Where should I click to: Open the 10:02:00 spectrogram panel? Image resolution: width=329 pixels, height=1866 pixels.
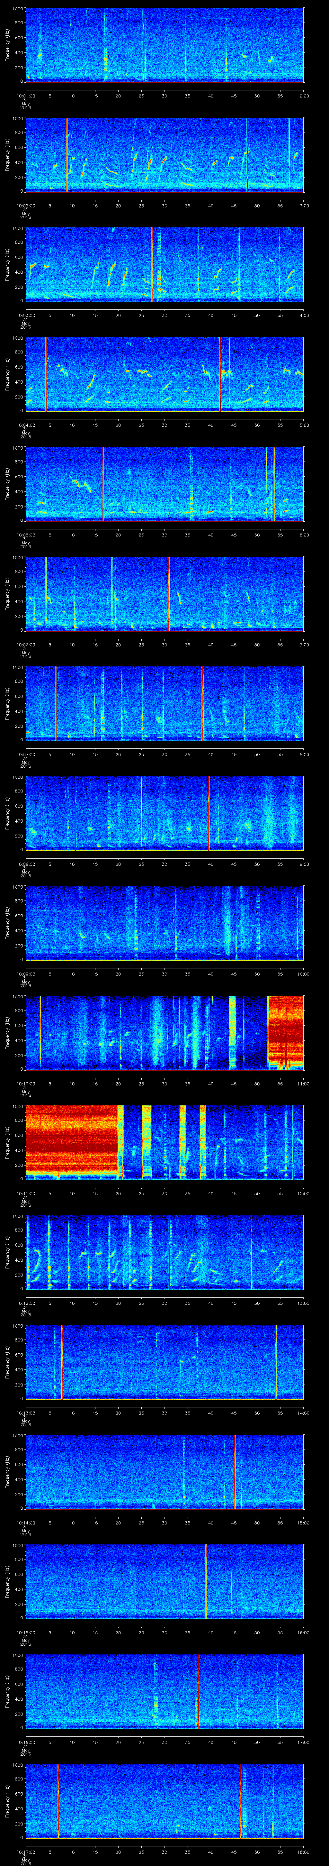pos(165,154)
